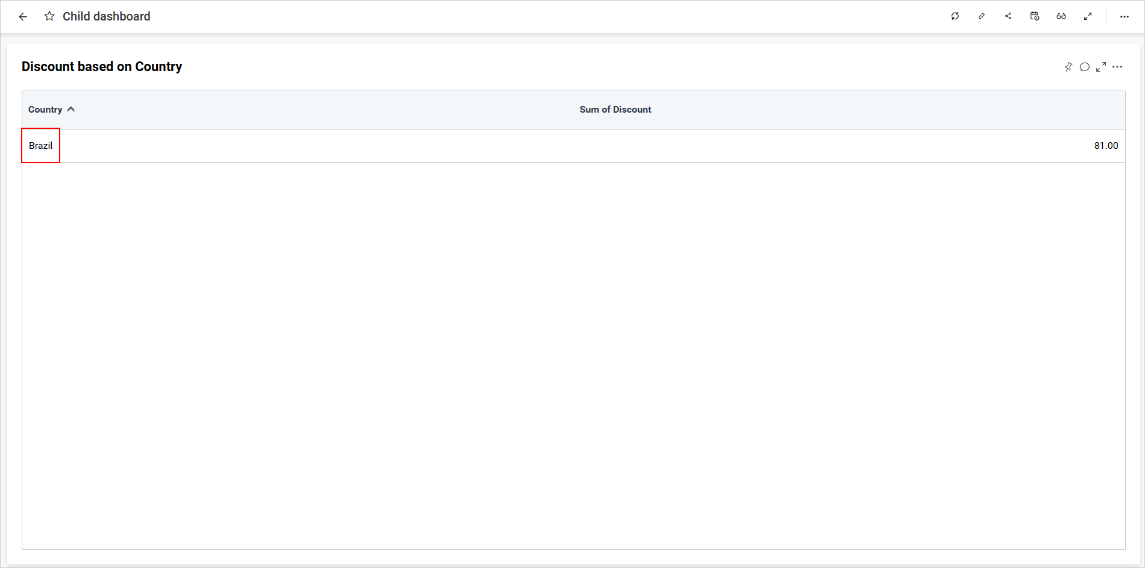Select the highlighted Brazil cell
The width and height of the screenshot is (1145, 568).
(40, 145)
